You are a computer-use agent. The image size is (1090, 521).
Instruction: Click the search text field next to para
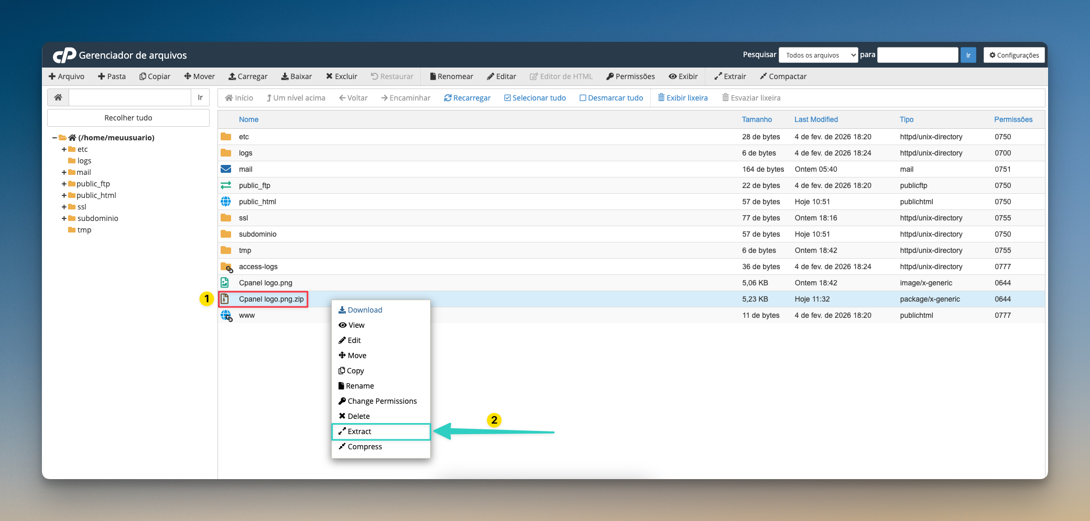[x=918, y=55]
